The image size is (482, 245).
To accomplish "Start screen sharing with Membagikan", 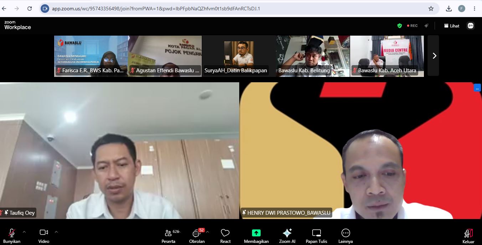I will point(256,236).
